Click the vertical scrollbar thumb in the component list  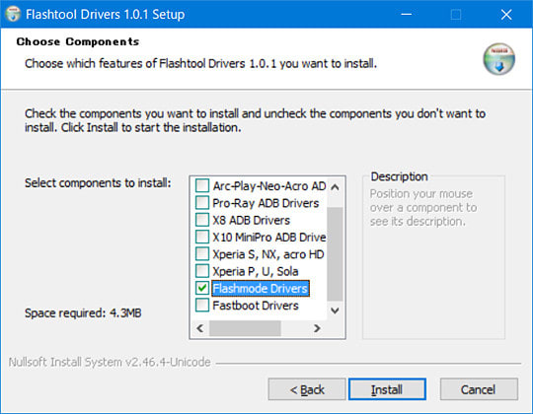click(335, 254)
